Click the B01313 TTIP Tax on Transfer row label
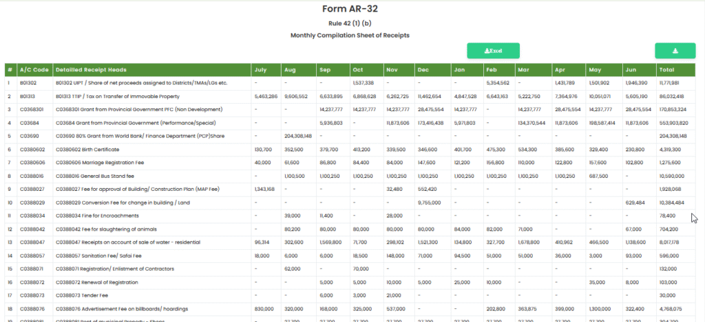705x322 pixels. [117, 97]
